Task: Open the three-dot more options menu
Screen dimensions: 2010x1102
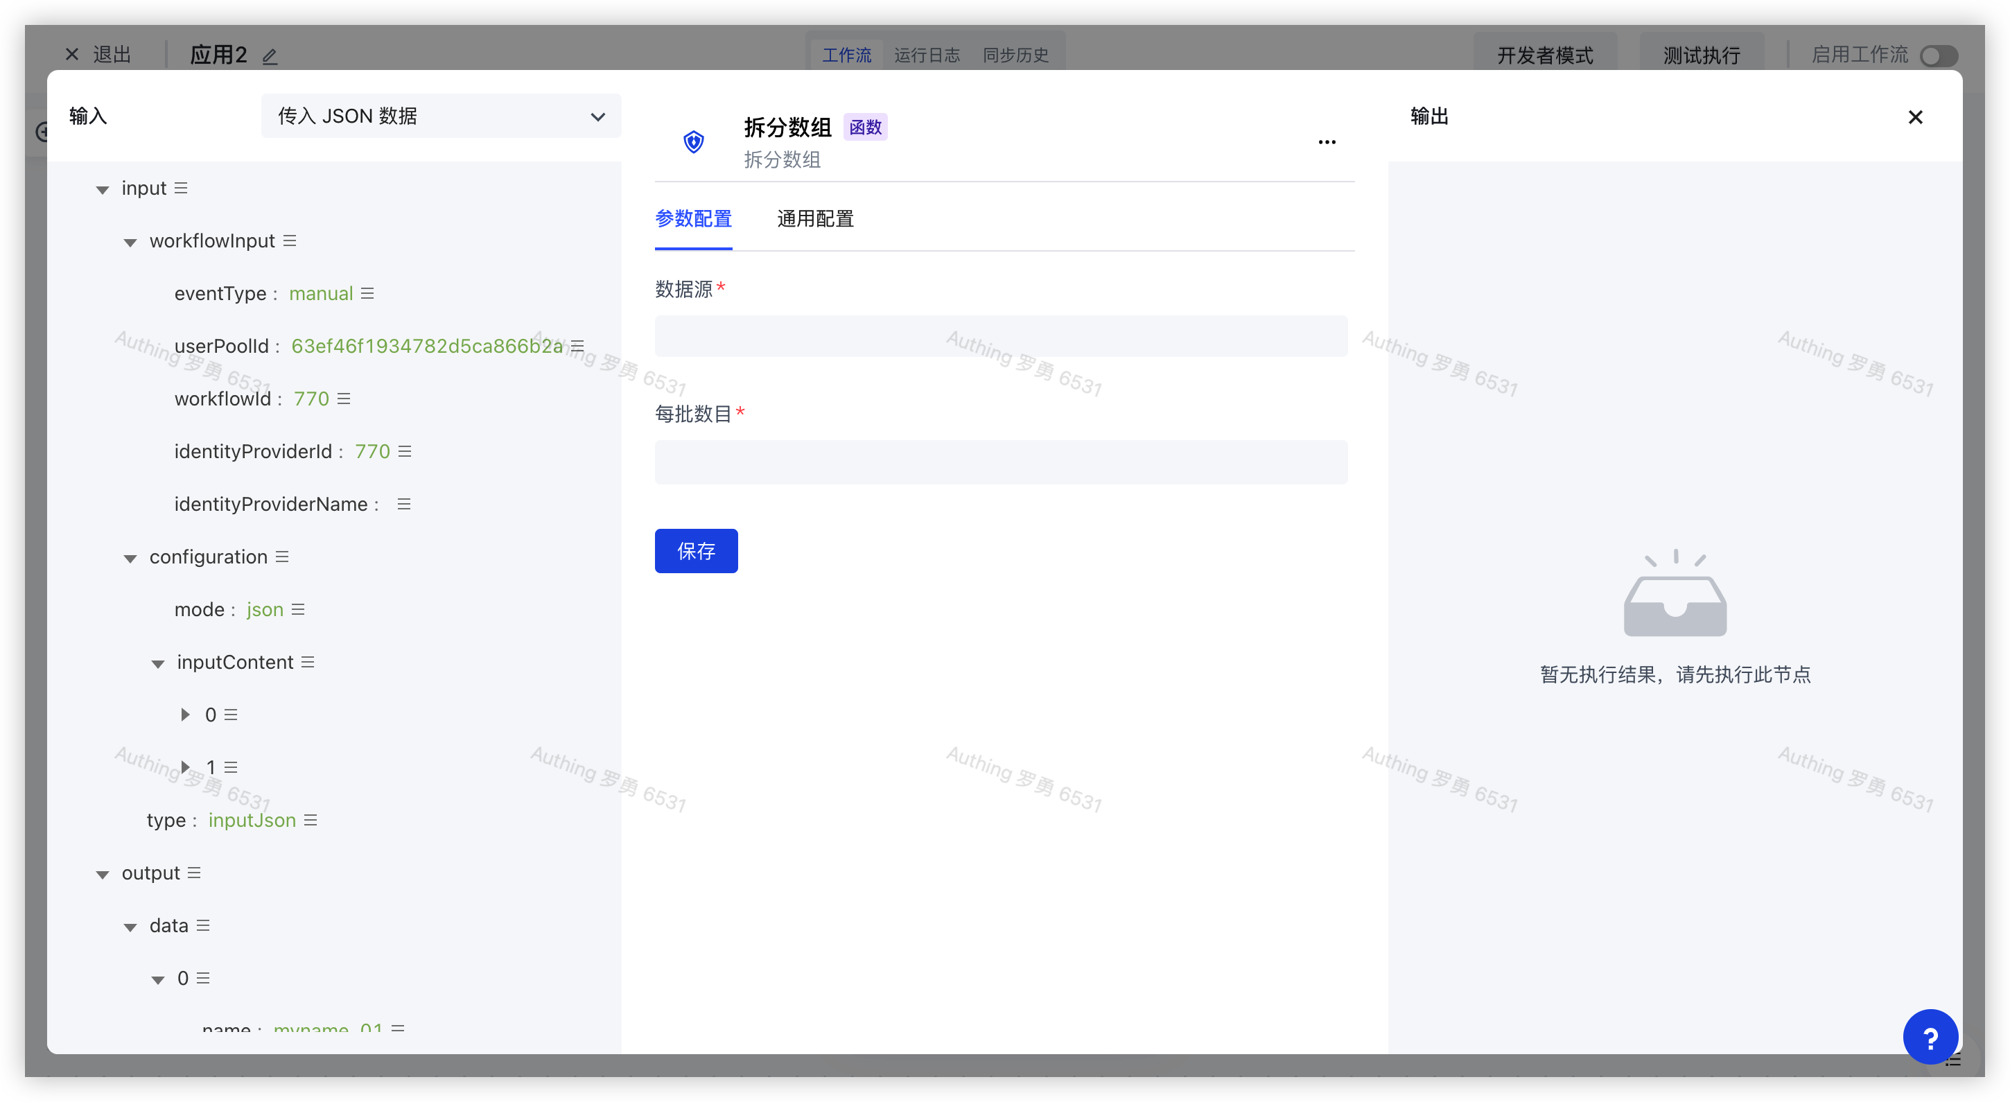Action: click(x=1327, y=142)
